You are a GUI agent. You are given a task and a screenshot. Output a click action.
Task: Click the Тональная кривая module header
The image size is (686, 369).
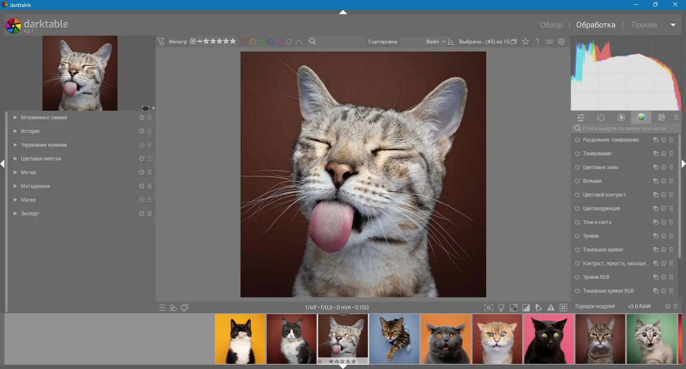click(603, 250)
